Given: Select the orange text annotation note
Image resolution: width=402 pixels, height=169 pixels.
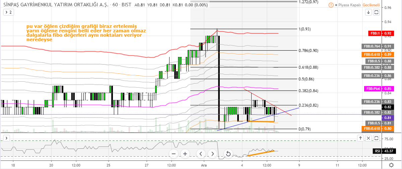Looking at the screenshot, I should [86, 33].
